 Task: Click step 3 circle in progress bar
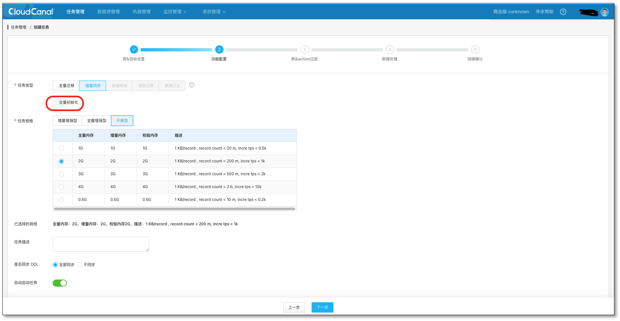[304, 50]
